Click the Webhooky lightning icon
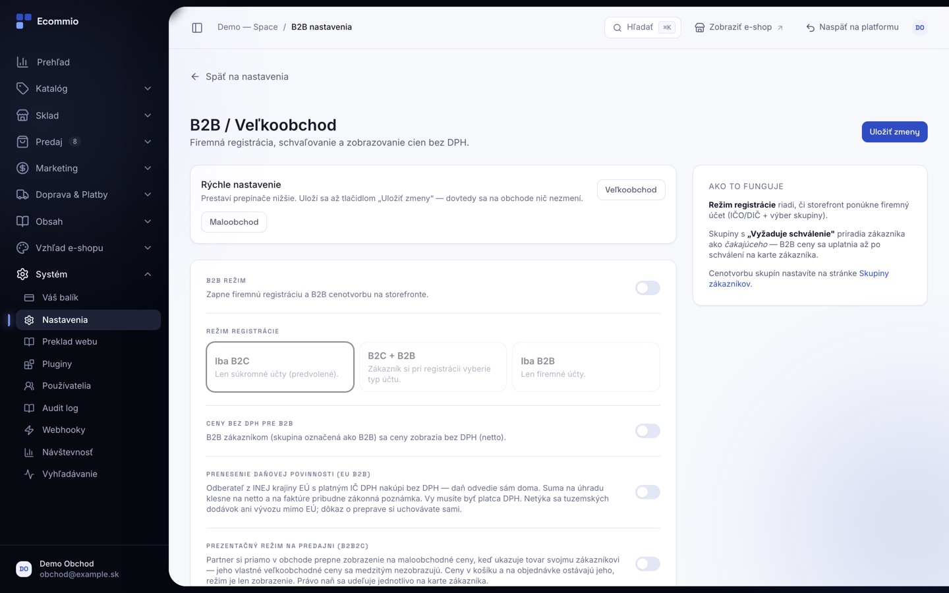Image resolution: width=949 pixels, height=593 pixels. (29, 430)
